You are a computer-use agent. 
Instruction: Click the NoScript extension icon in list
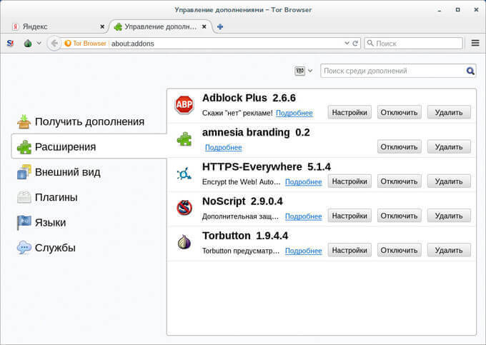(184, 208)
